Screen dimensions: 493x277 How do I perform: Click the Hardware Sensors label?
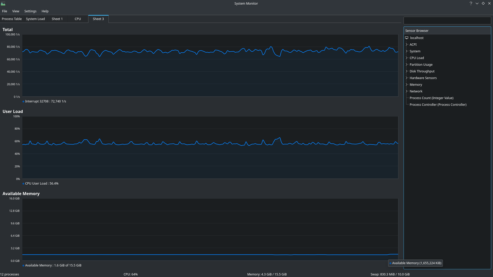(x=423, y=78)
